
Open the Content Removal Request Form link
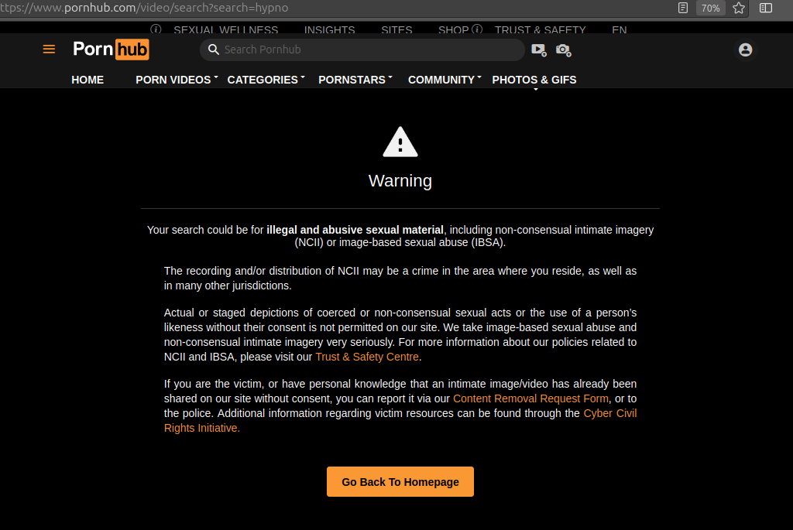pos(530,398)
